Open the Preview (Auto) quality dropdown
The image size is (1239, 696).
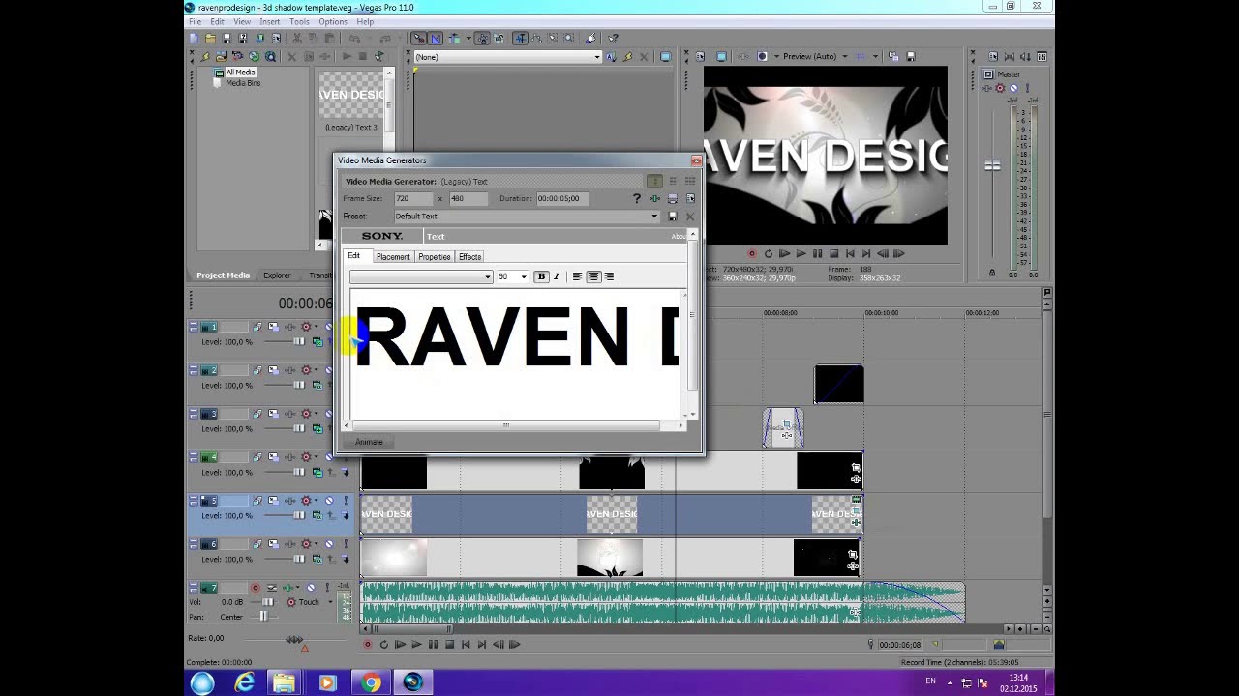tap(845, 56)
